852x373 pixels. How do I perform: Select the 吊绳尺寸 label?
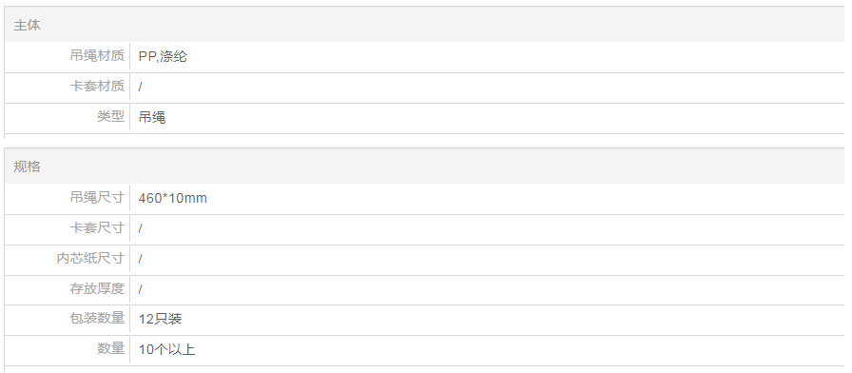point(97,197)
